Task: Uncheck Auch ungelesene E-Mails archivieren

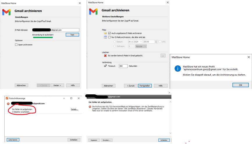Action: pos(109,33)
